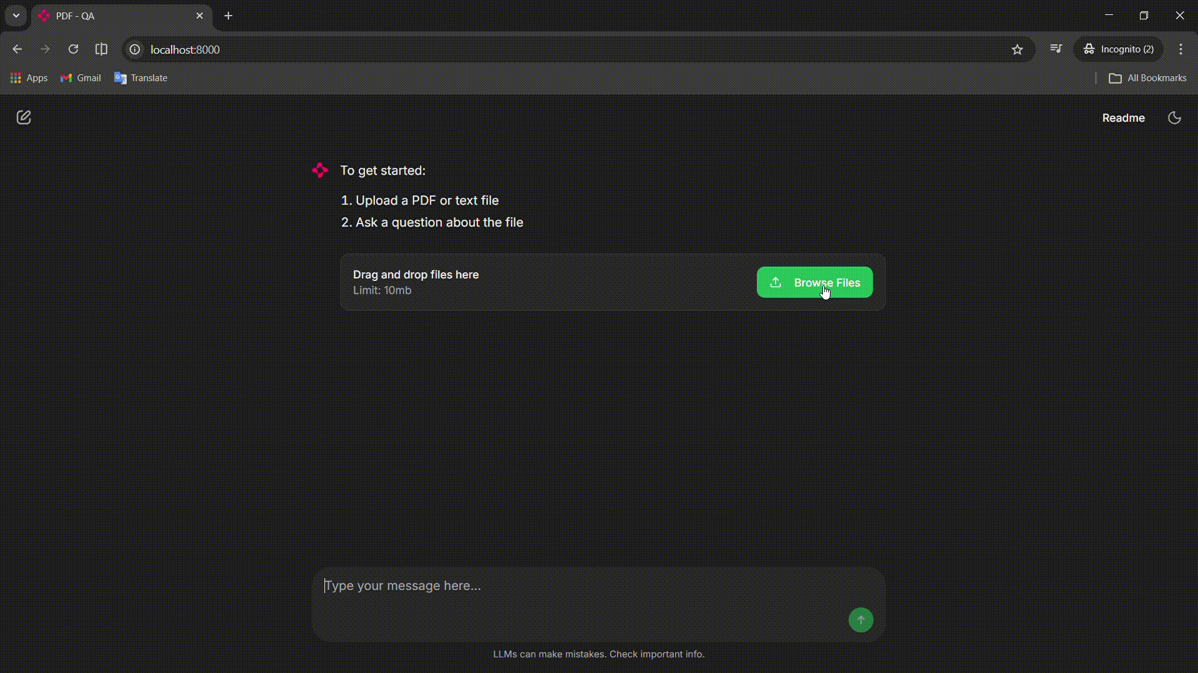Open the Incognito (2) profile button
Image resolution: width=1198 pixels, height=673 pixels.
[1118, 49]
